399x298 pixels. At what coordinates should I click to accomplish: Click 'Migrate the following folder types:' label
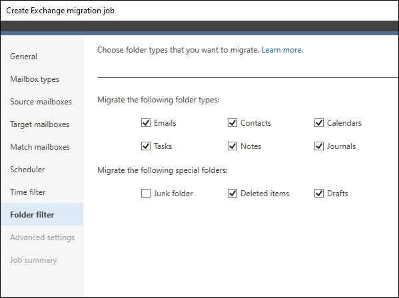[x=158, y=100]
